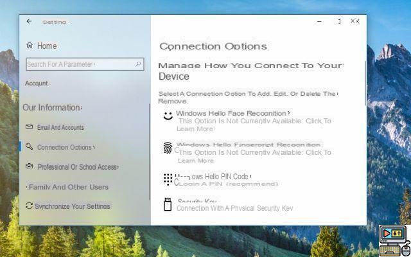Image resolution: width=411 pixels, height=257 pixels.
Task: Click the Account label in sidebar
Action: click(37, 84)
